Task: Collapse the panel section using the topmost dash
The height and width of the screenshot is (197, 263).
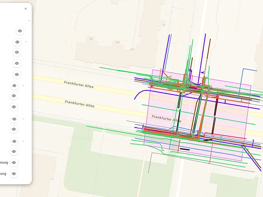Action: coord(29,21)
